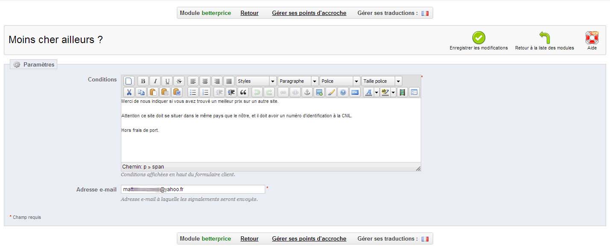Apply text color with A icon
610x247 pixels.
[x=369, y=92]
